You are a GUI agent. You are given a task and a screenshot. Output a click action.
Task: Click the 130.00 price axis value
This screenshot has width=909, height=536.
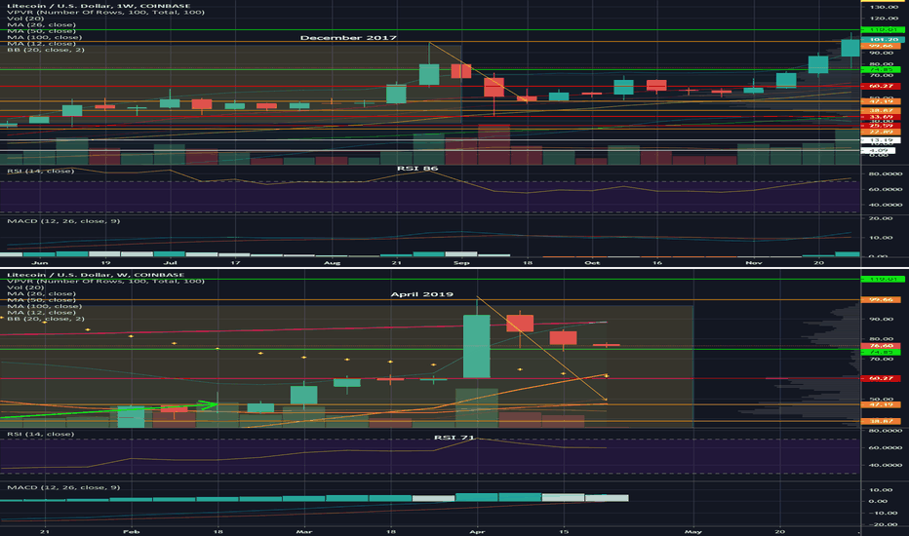pos(884,7)
